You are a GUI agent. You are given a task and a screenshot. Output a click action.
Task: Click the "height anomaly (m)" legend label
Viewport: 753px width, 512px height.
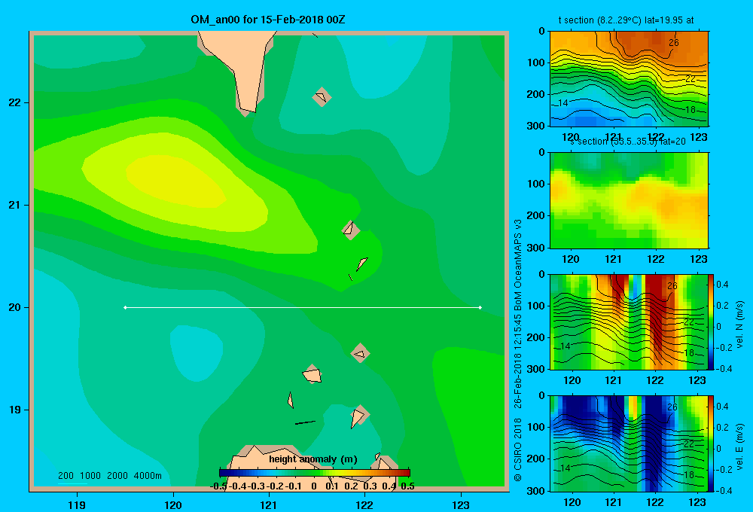point(313,459)
